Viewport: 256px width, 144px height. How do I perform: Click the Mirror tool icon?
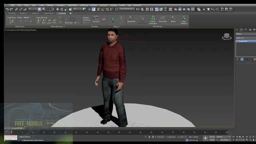pos(138,9)
